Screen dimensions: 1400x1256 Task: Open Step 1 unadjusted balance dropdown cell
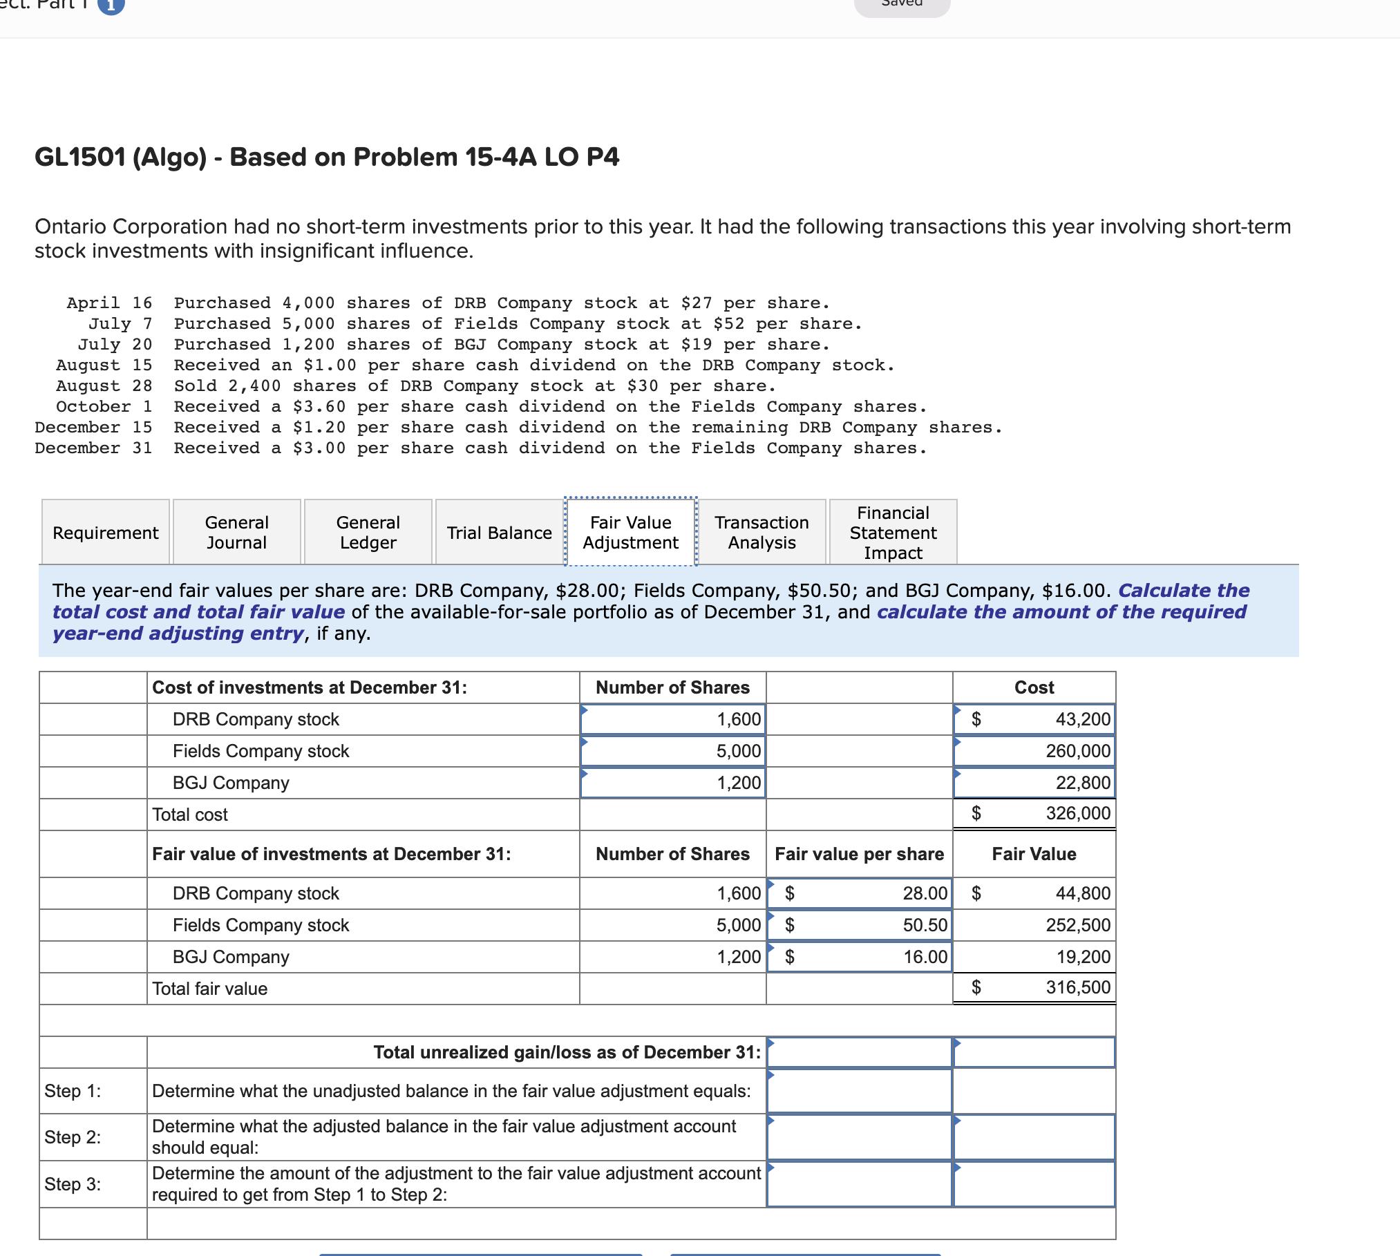point(860,1091)
